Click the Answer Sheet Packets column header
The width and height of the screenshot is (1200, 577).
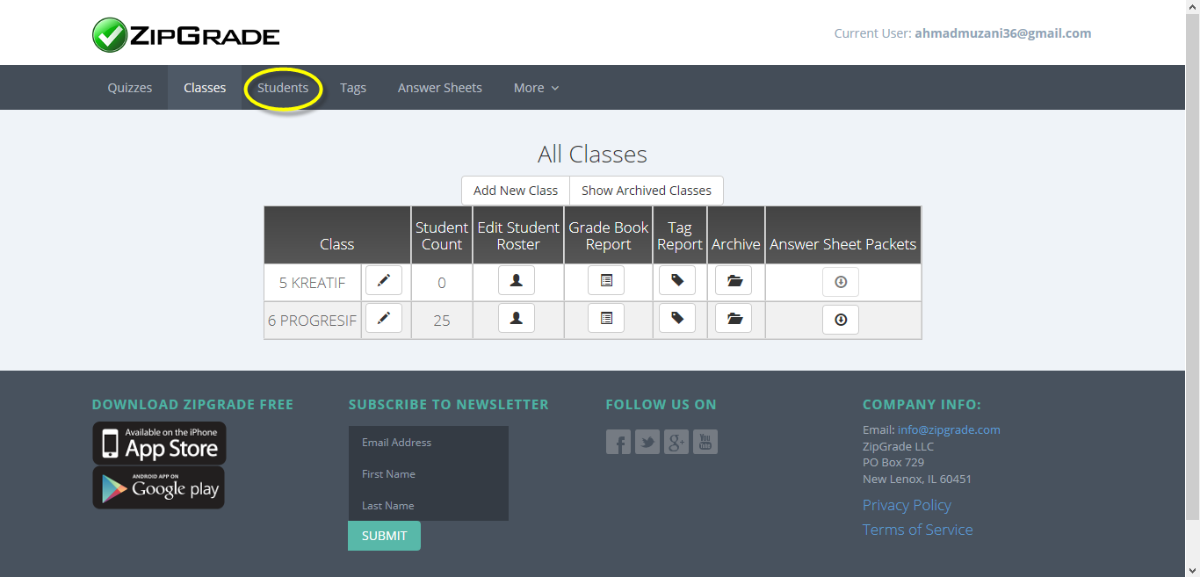coord(843,235)
